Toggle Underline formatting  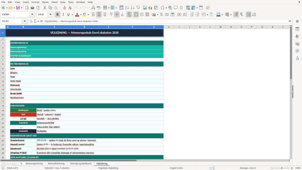[x=68, y=15]
